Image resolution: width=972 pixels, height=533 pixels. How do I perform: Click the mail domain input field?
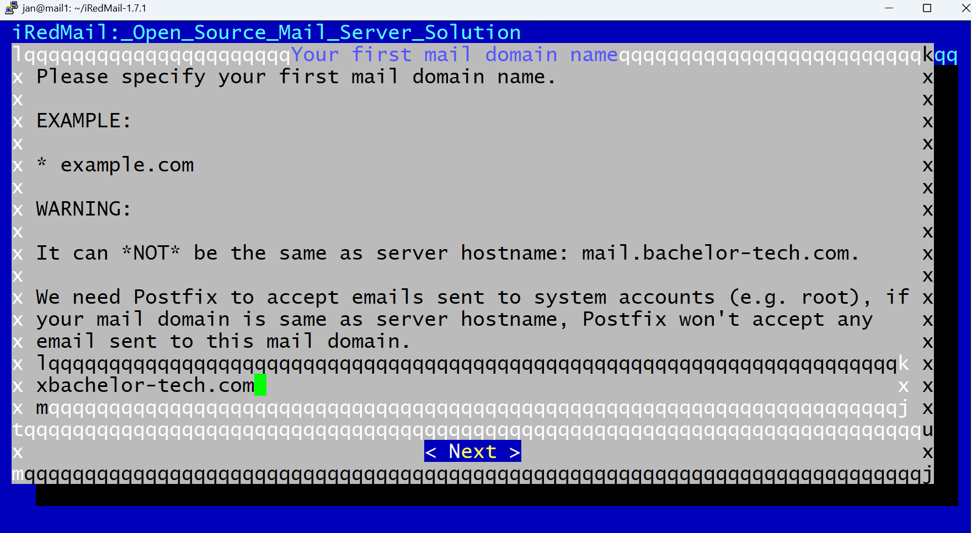click(473, 385)
